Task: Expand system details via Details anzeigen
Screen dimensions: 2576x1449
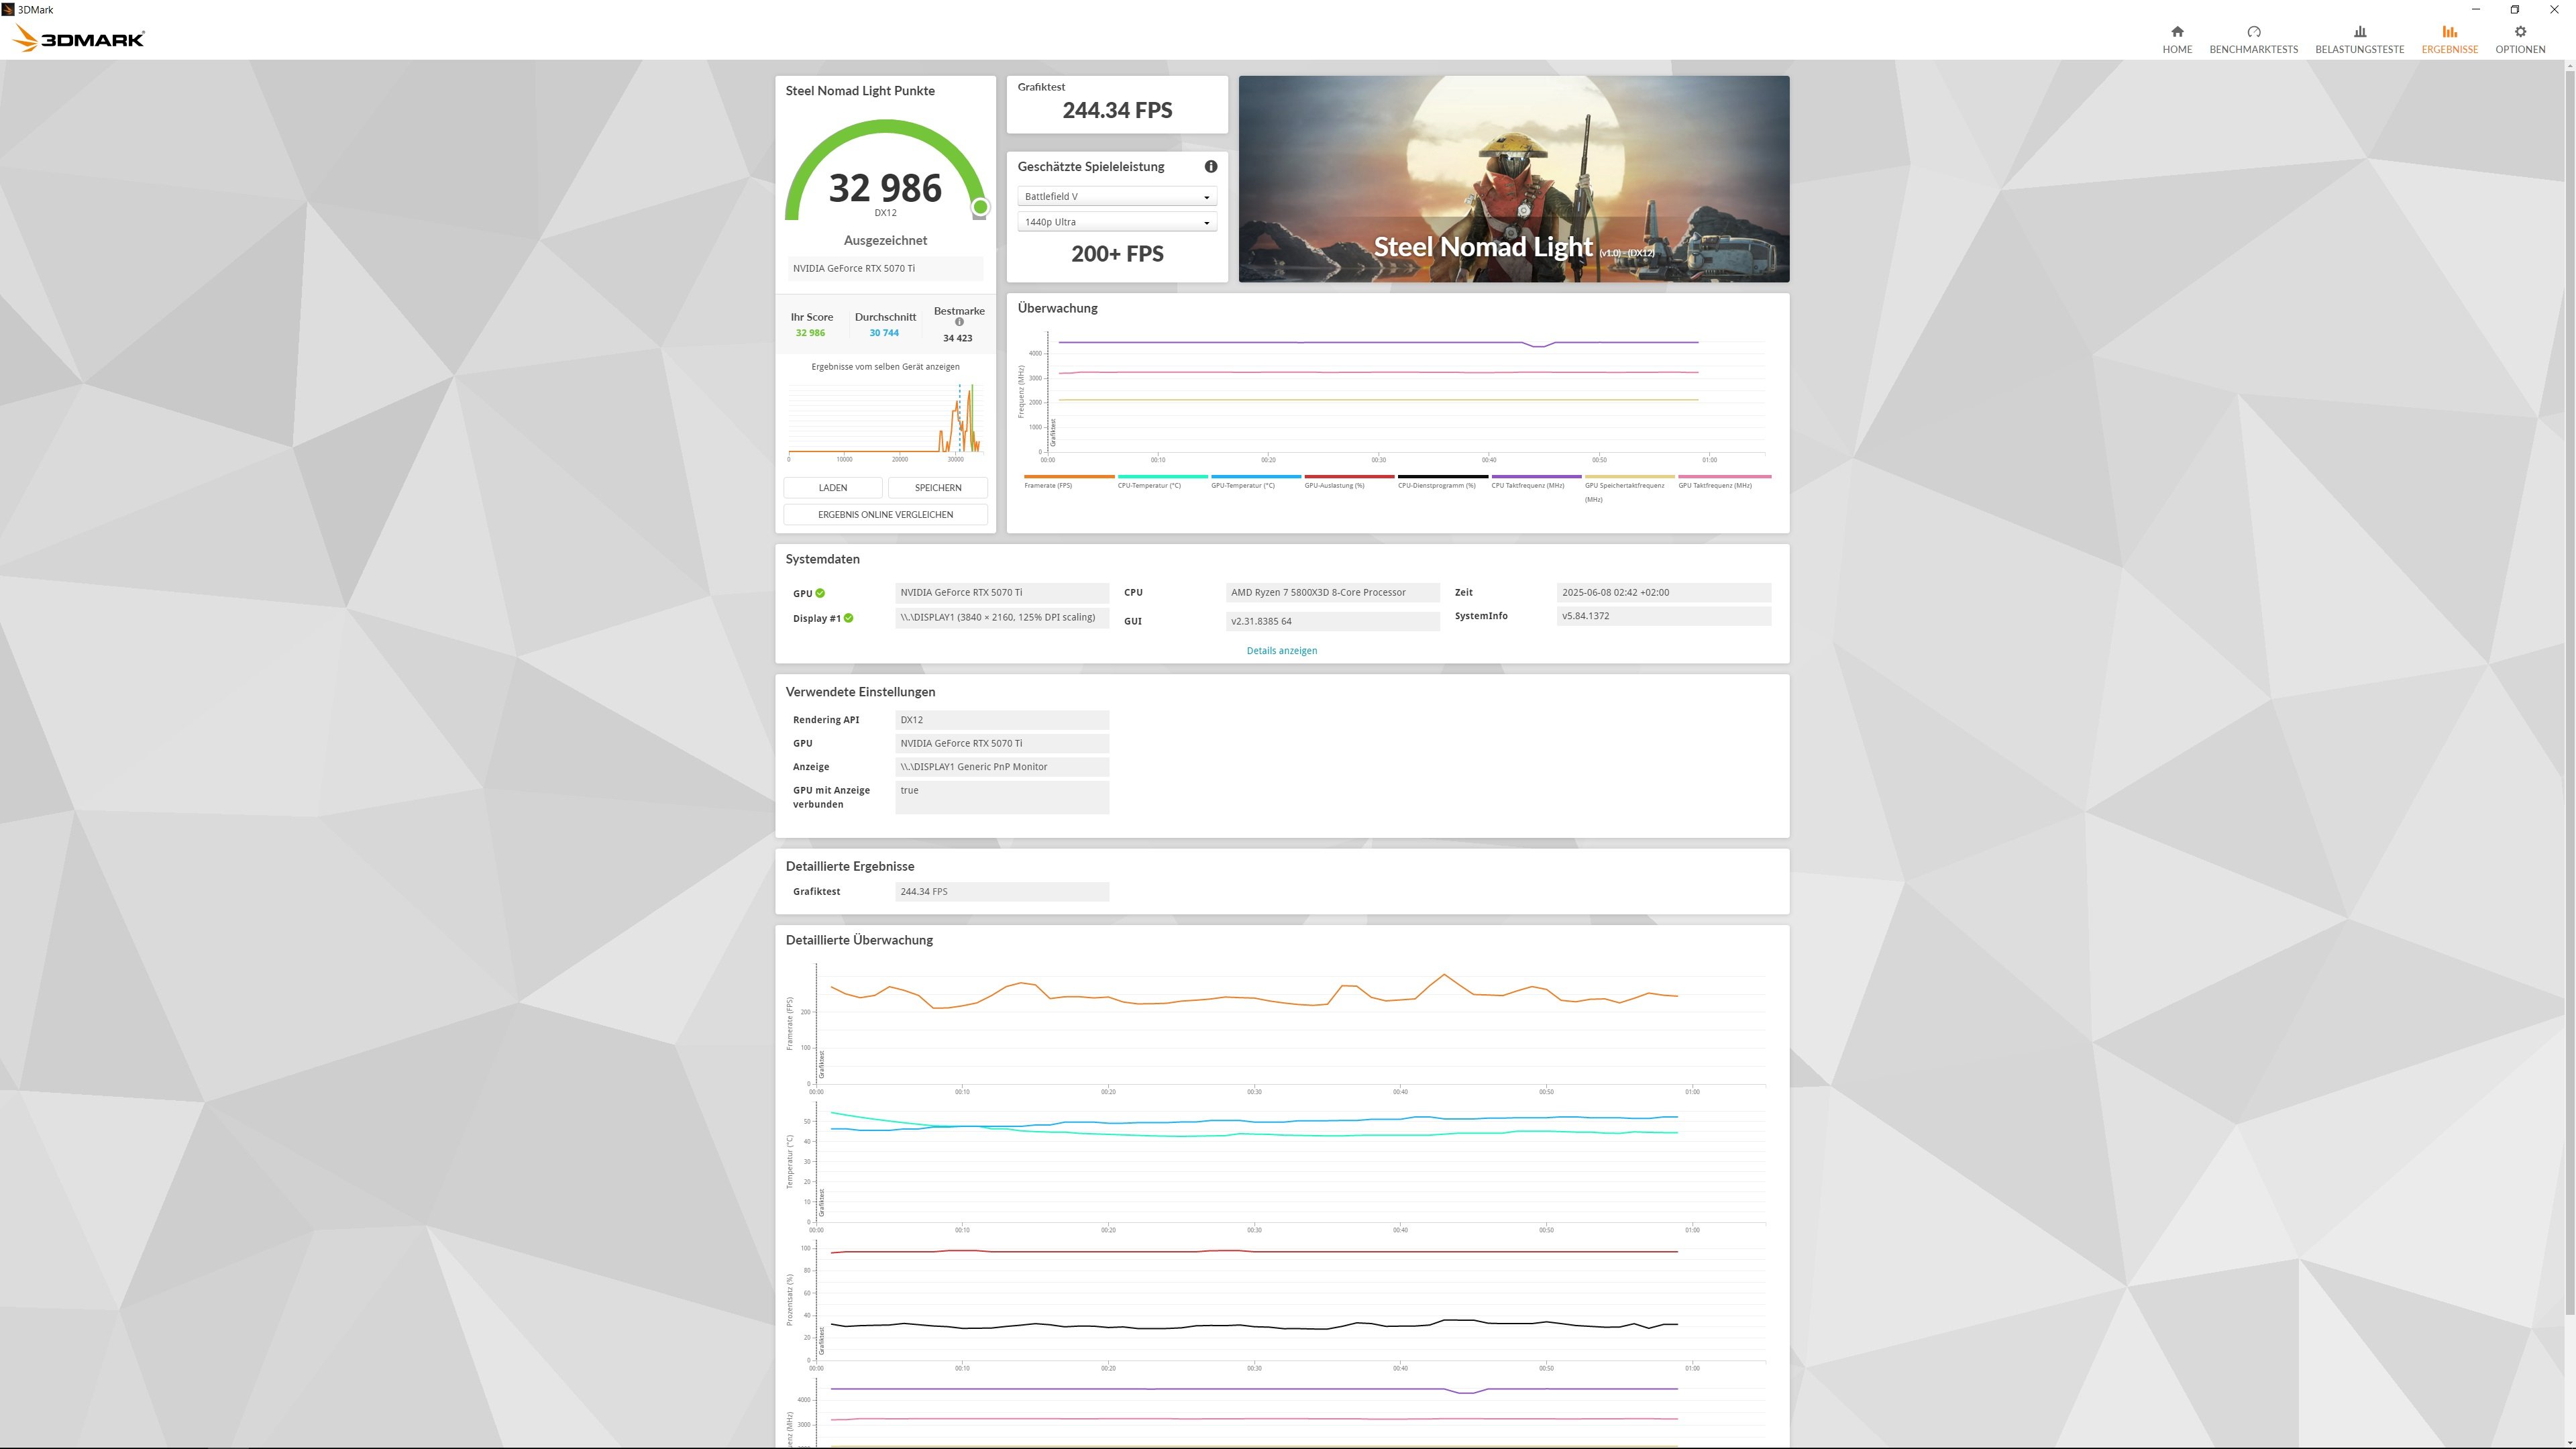Action: point(1281,651)
